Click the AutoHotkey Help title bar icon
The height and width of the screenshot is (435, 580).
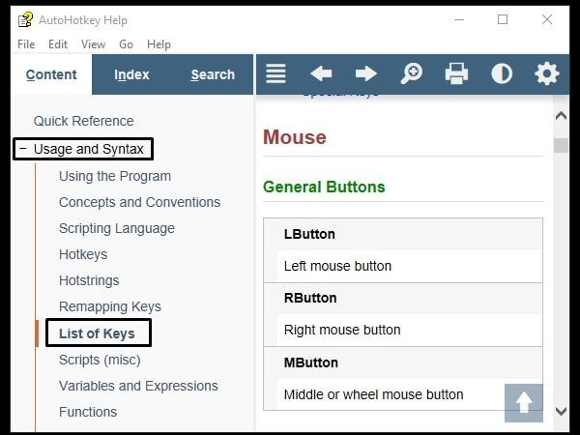pyautogui.click(x=25, y=20)
